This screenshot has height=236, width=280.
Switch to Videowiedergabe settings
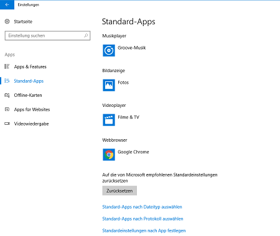coord(31,124)
